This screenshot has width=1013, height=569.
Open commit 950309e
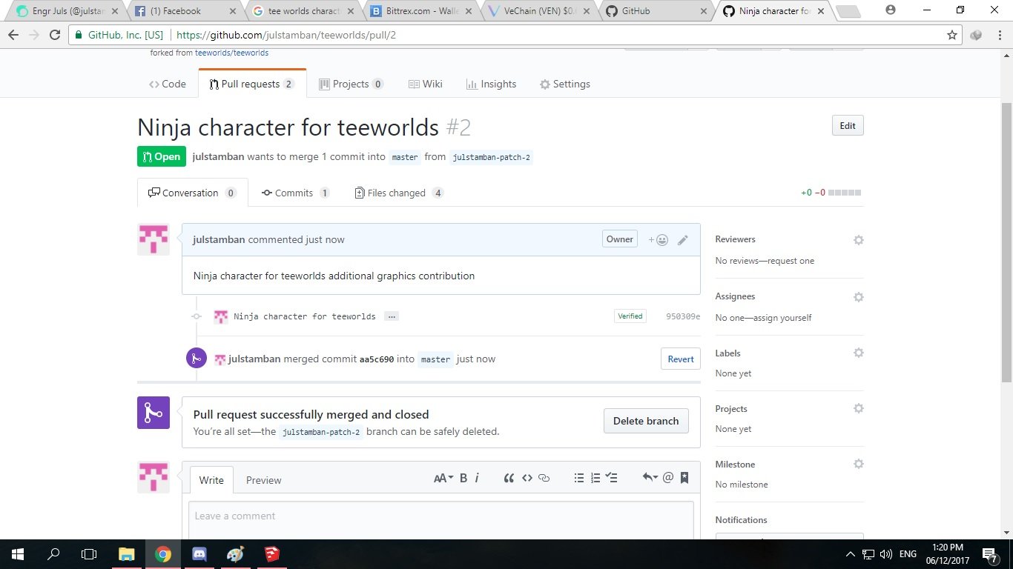click(x=683, y=316)
